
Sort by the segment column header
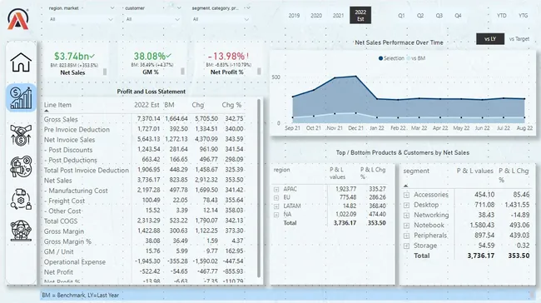(x=416, y=171)
